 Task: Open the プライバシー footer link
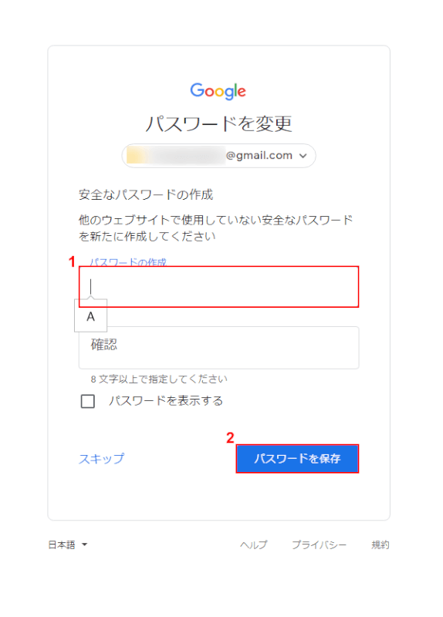319,545
